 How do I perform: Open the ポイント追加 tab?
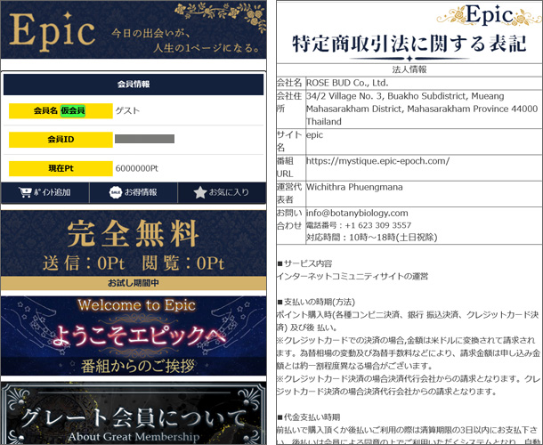(x=45, y=192)
